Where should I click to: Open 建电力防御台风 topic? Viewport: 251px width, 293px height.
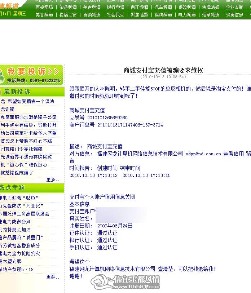click(15, 222)
